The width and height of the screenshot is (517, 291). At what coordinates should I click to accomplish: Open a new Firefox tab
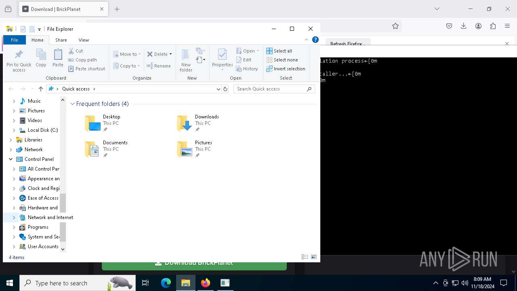point(117,9)
